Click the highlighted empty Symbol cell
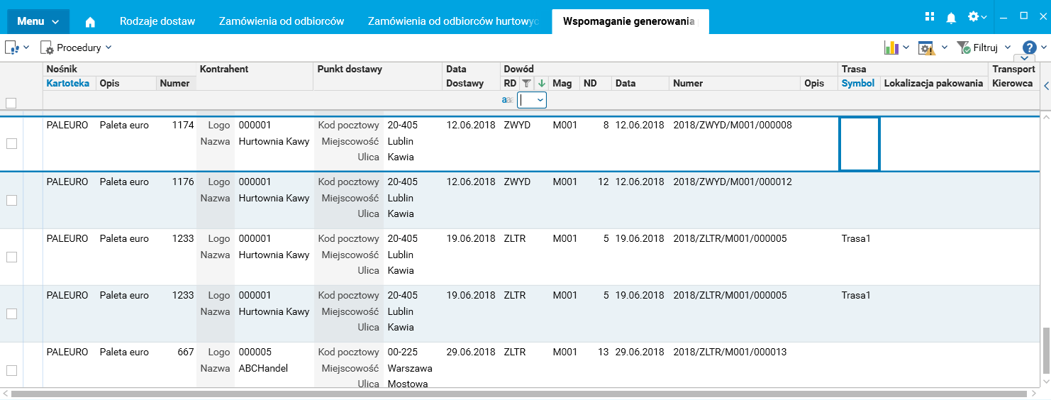 click(860, 144)
